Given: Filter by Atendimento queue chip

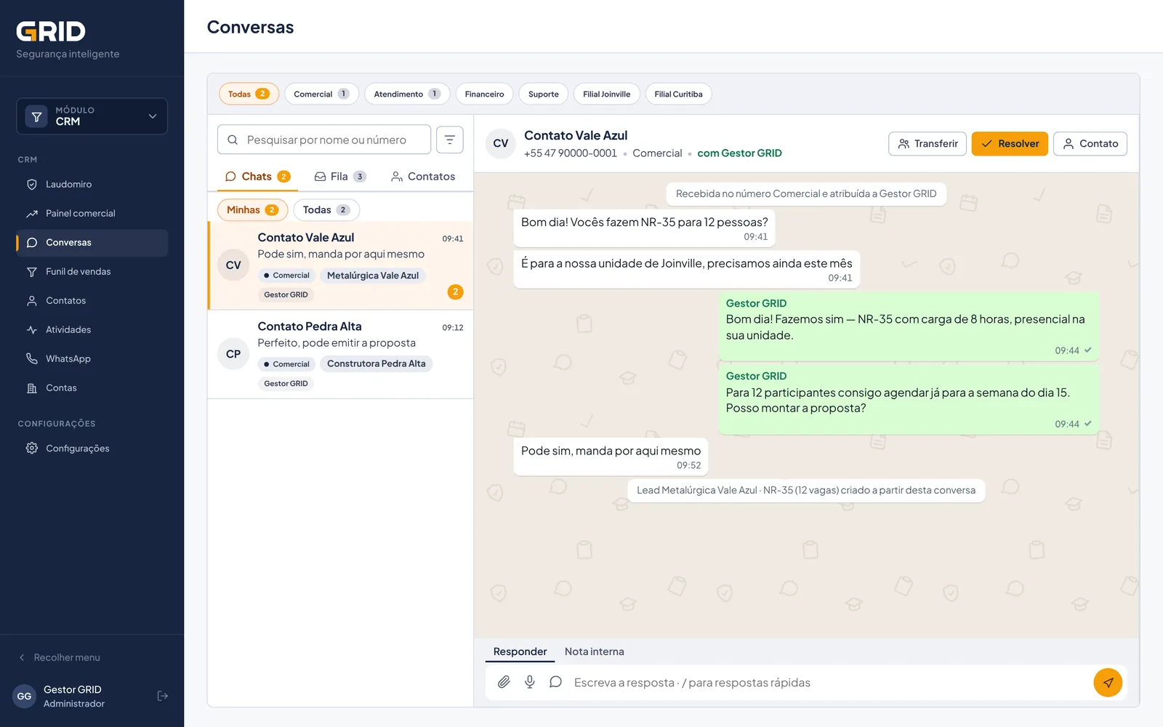Looking at the screenshot, I should (x=407, y=94).
